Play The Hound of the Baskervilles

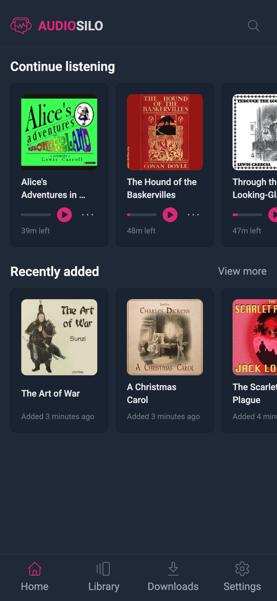[170, 215]
